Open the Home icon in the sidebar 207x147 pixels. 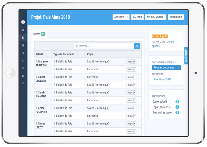[x=23, y=29]
